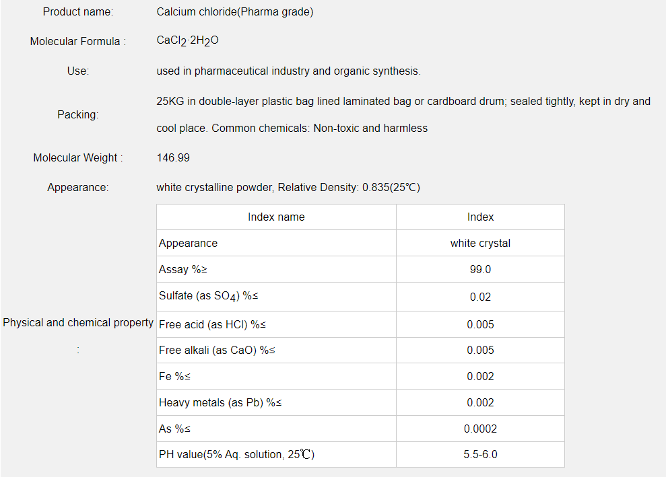Click the CaCl2·2H2O molecular formula
Viewport: 666px width, 477px height.
click(187, 41)
